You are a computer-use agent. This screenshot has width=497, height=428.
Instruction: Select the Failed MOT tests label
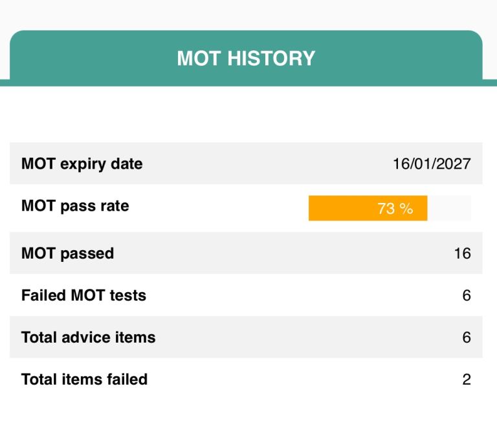(83, 295)
